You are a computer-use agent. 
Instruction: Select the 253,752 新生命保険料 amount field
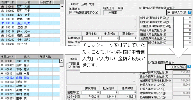182,72
